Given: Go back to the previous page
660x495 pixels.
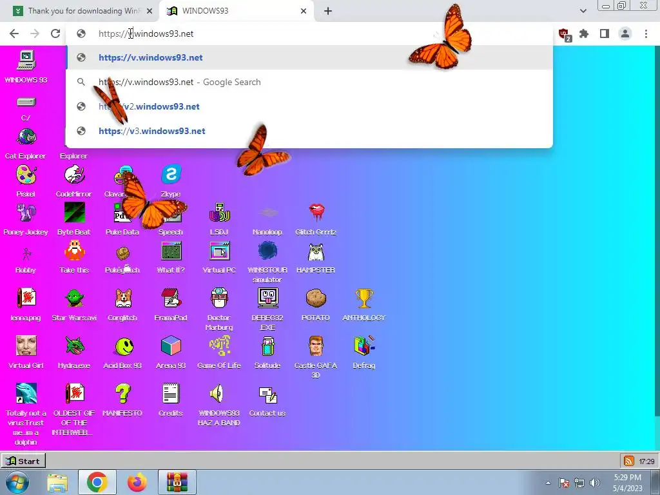Looking at the screenshot, I should click(14, 34).
